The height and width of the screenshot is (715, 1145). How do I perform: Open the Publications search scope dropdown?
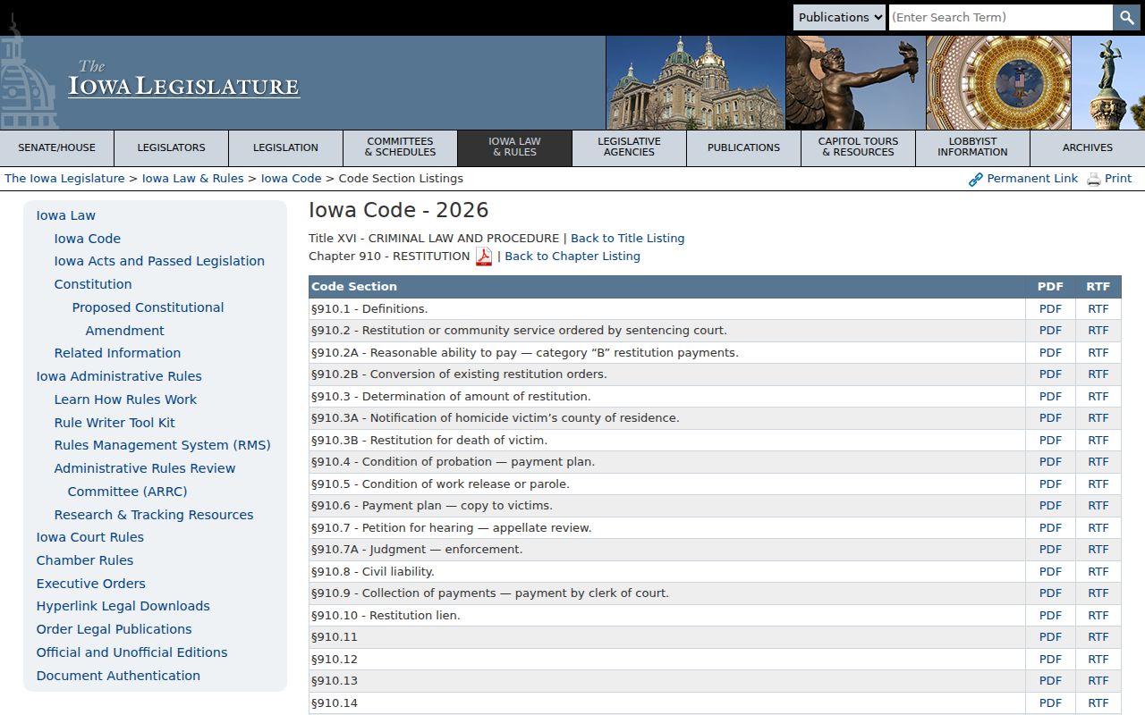839,17
